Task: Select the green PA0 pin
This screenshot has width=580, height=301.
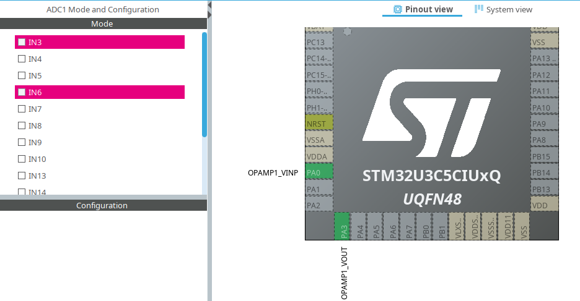Action: click(319, 172)
